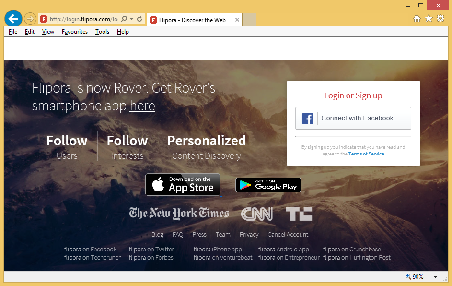Close the Flipora tab
The width and height of the screenshot is (452, 286).
(237, 20)
